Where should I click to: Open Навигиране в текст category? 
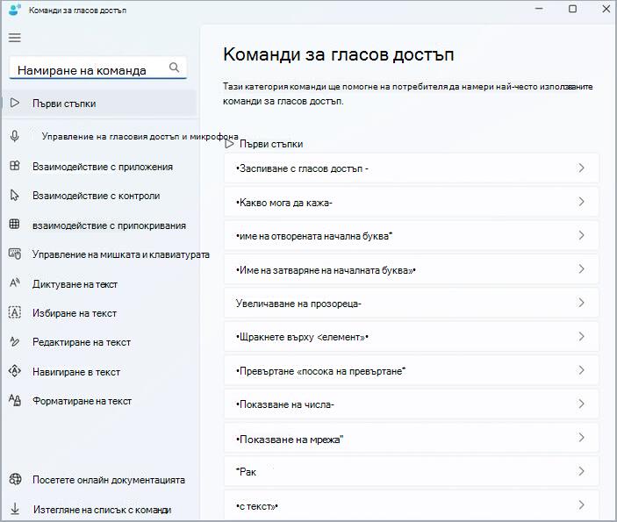76,372
